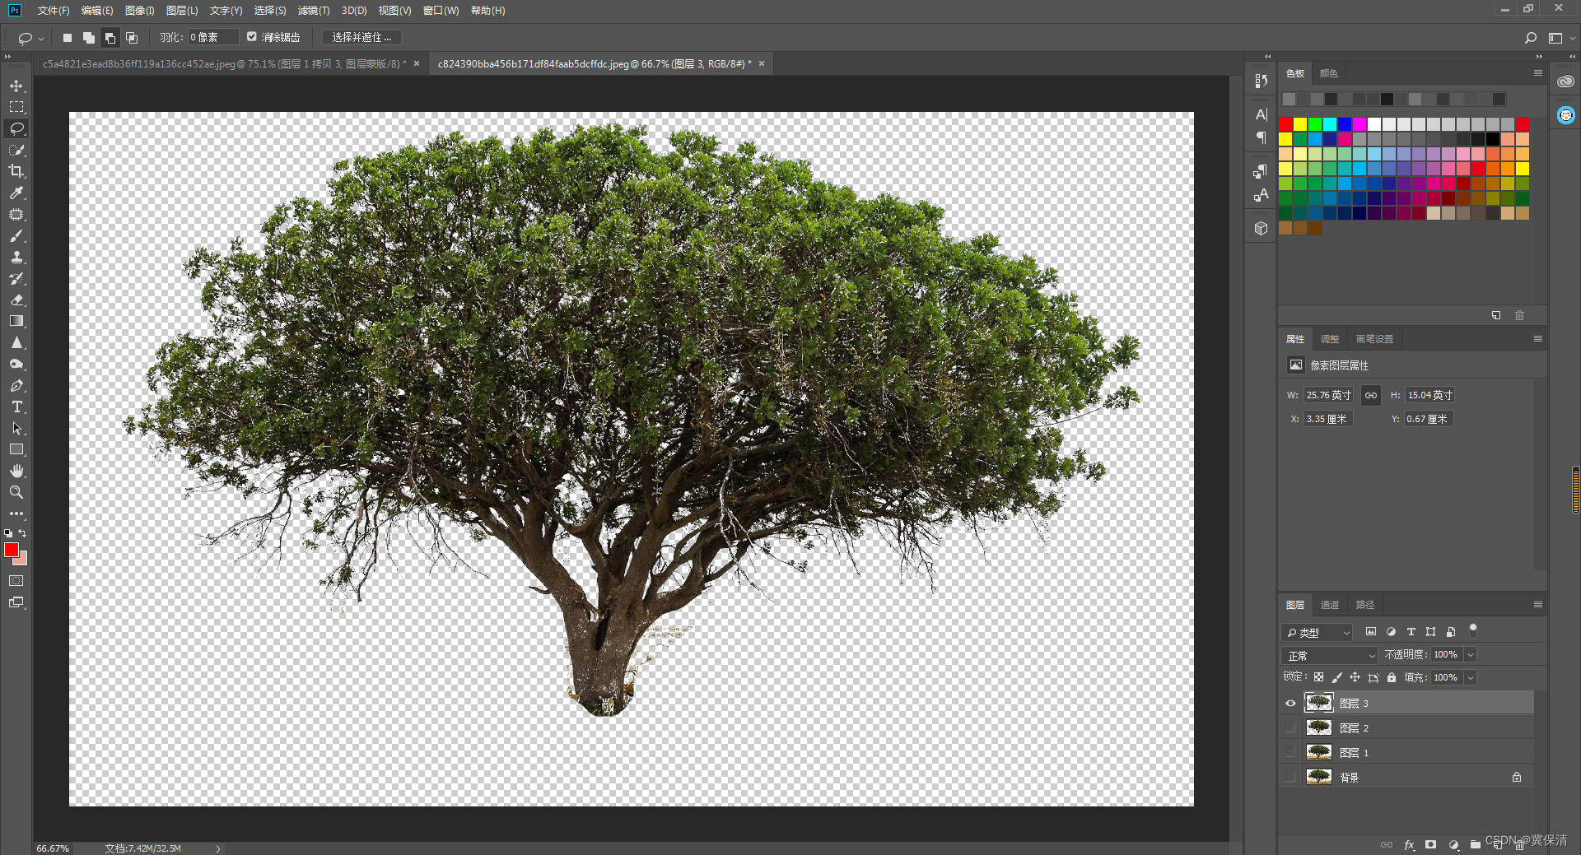Open the layer filter 类型 dropdown

(1317, 632)
